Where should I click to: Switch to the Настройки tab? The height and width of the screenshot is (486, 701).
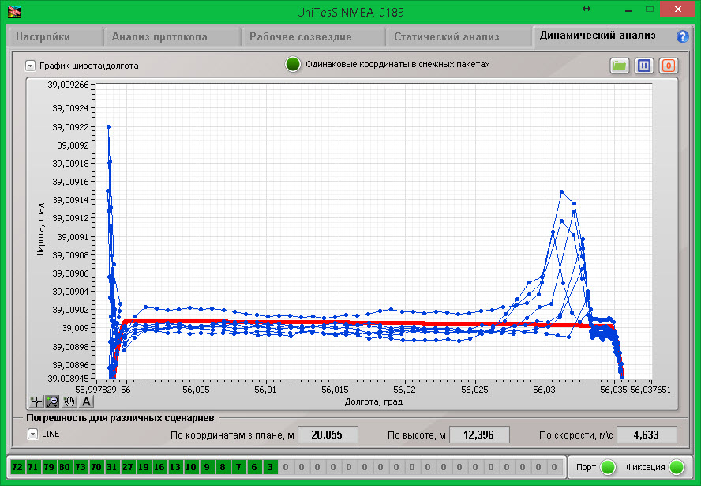[x=43, y=36]
